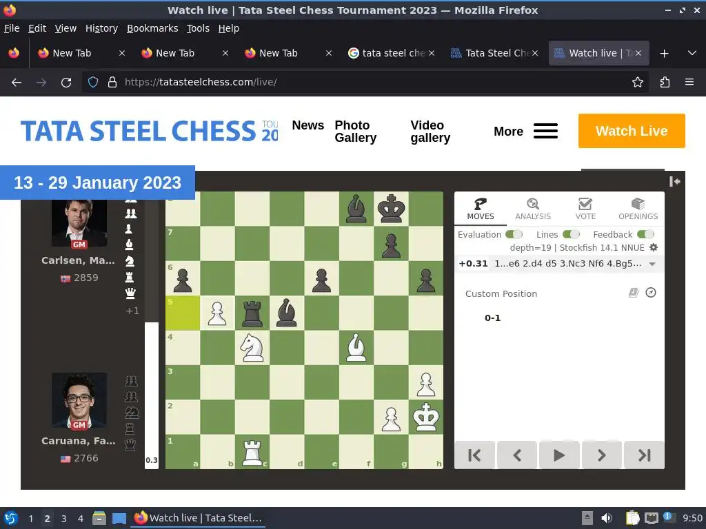Open the Help menu
The image size is (706, 529).
coord(228,28)
